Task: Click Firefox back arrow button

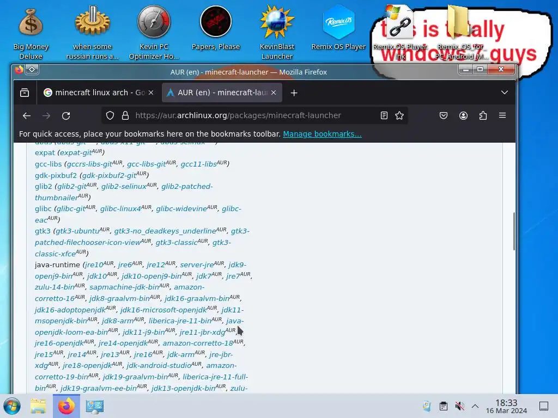Action: point(27,115)
